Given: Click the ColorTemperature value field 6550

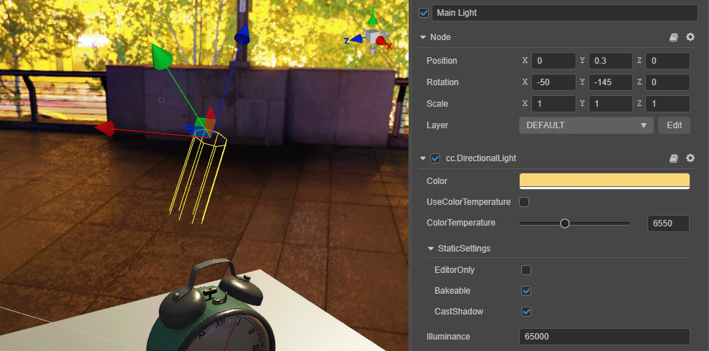Looking at the screenshot, I should click(x=668, y=223).
